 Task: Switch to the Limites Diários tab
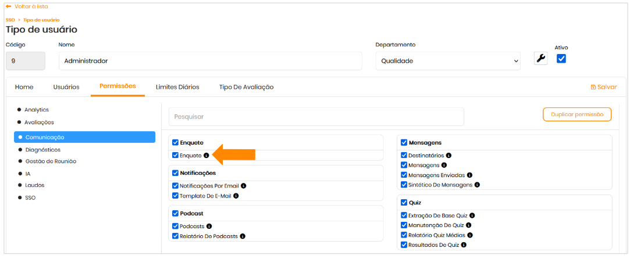tap(177, 87)
